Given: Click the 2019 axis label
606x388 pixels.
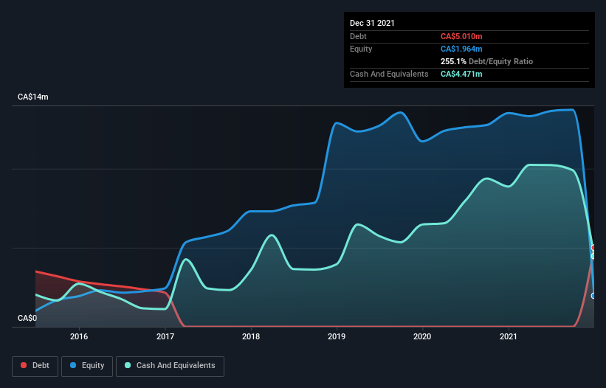Looking at the screenshot, I should point(337,336).
